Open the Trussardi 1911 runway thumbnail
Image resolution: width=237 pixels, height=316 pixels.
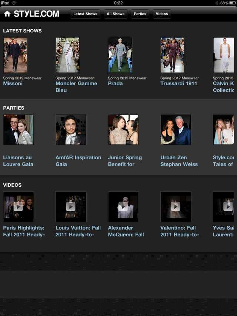coord(173,55)
